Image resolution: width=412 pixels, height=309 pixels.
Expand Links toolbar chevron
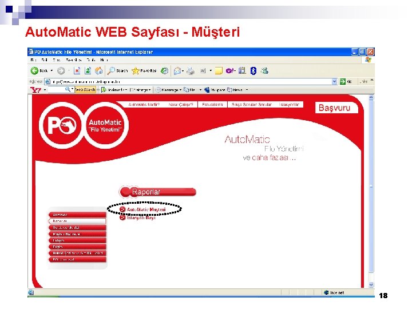point(372,80)
